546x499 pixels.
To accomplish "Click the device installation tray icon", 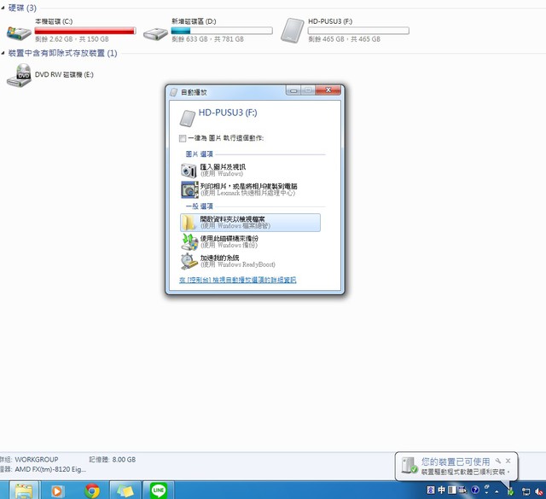I will pos(510,491).
